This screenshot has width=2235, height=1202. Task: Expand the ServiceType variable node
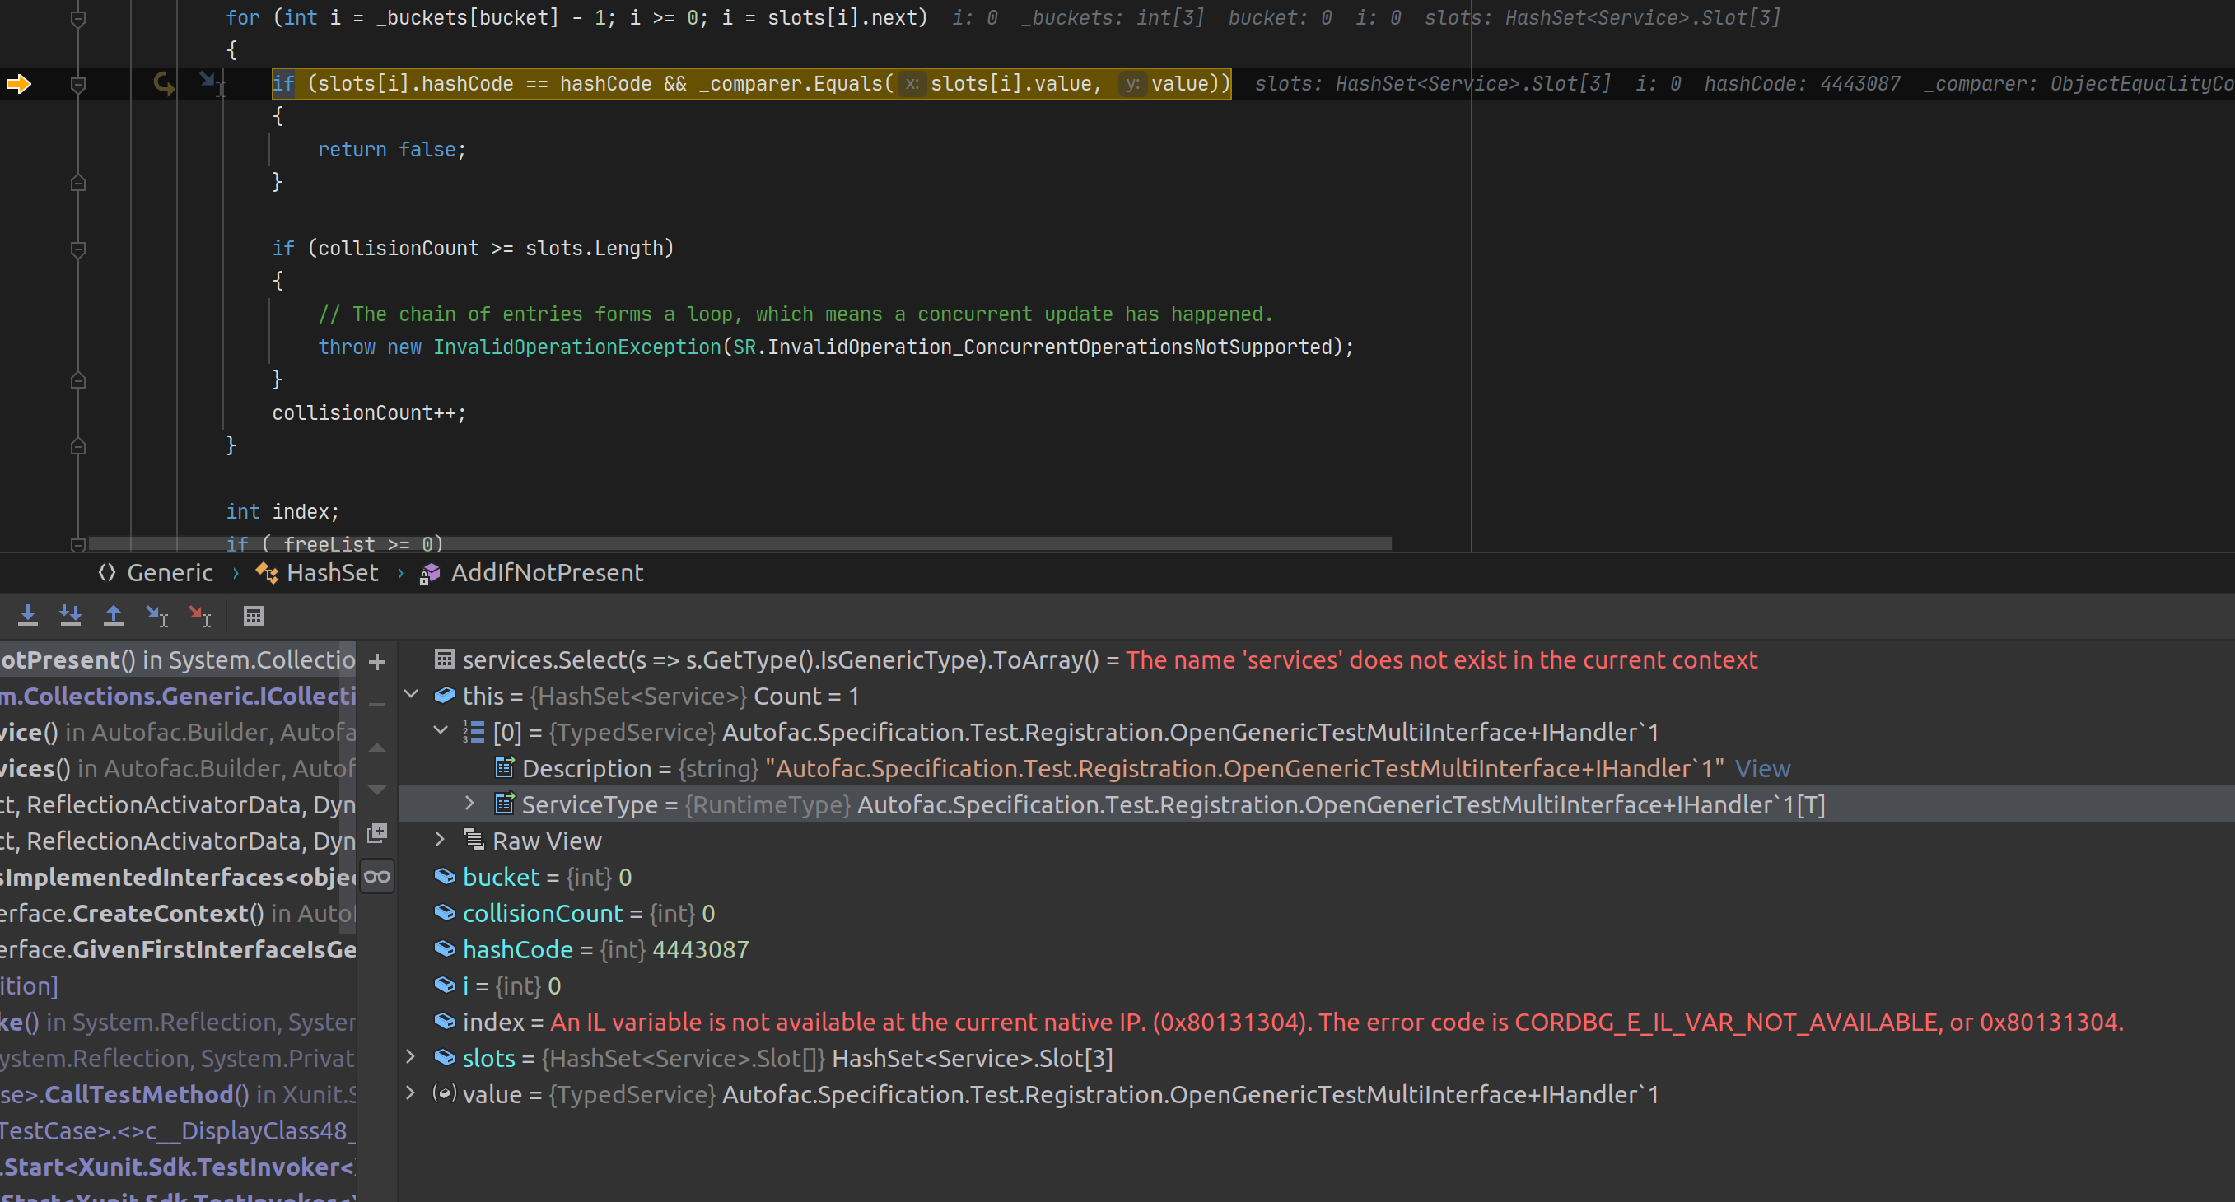click(469, 804)
